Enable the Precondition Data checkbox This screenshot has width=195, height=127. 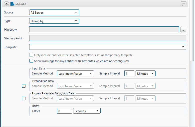[24, 86]
